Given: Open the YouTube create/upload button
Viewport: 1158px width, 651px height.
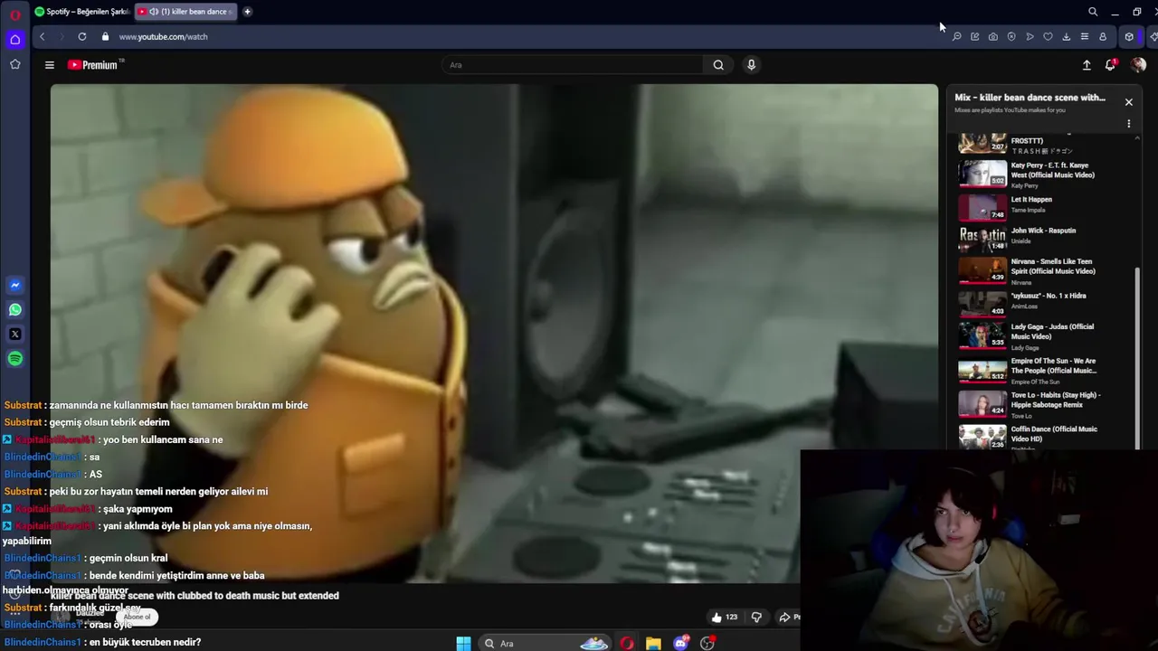Looking at the screenshot, I should point(1087,65).
